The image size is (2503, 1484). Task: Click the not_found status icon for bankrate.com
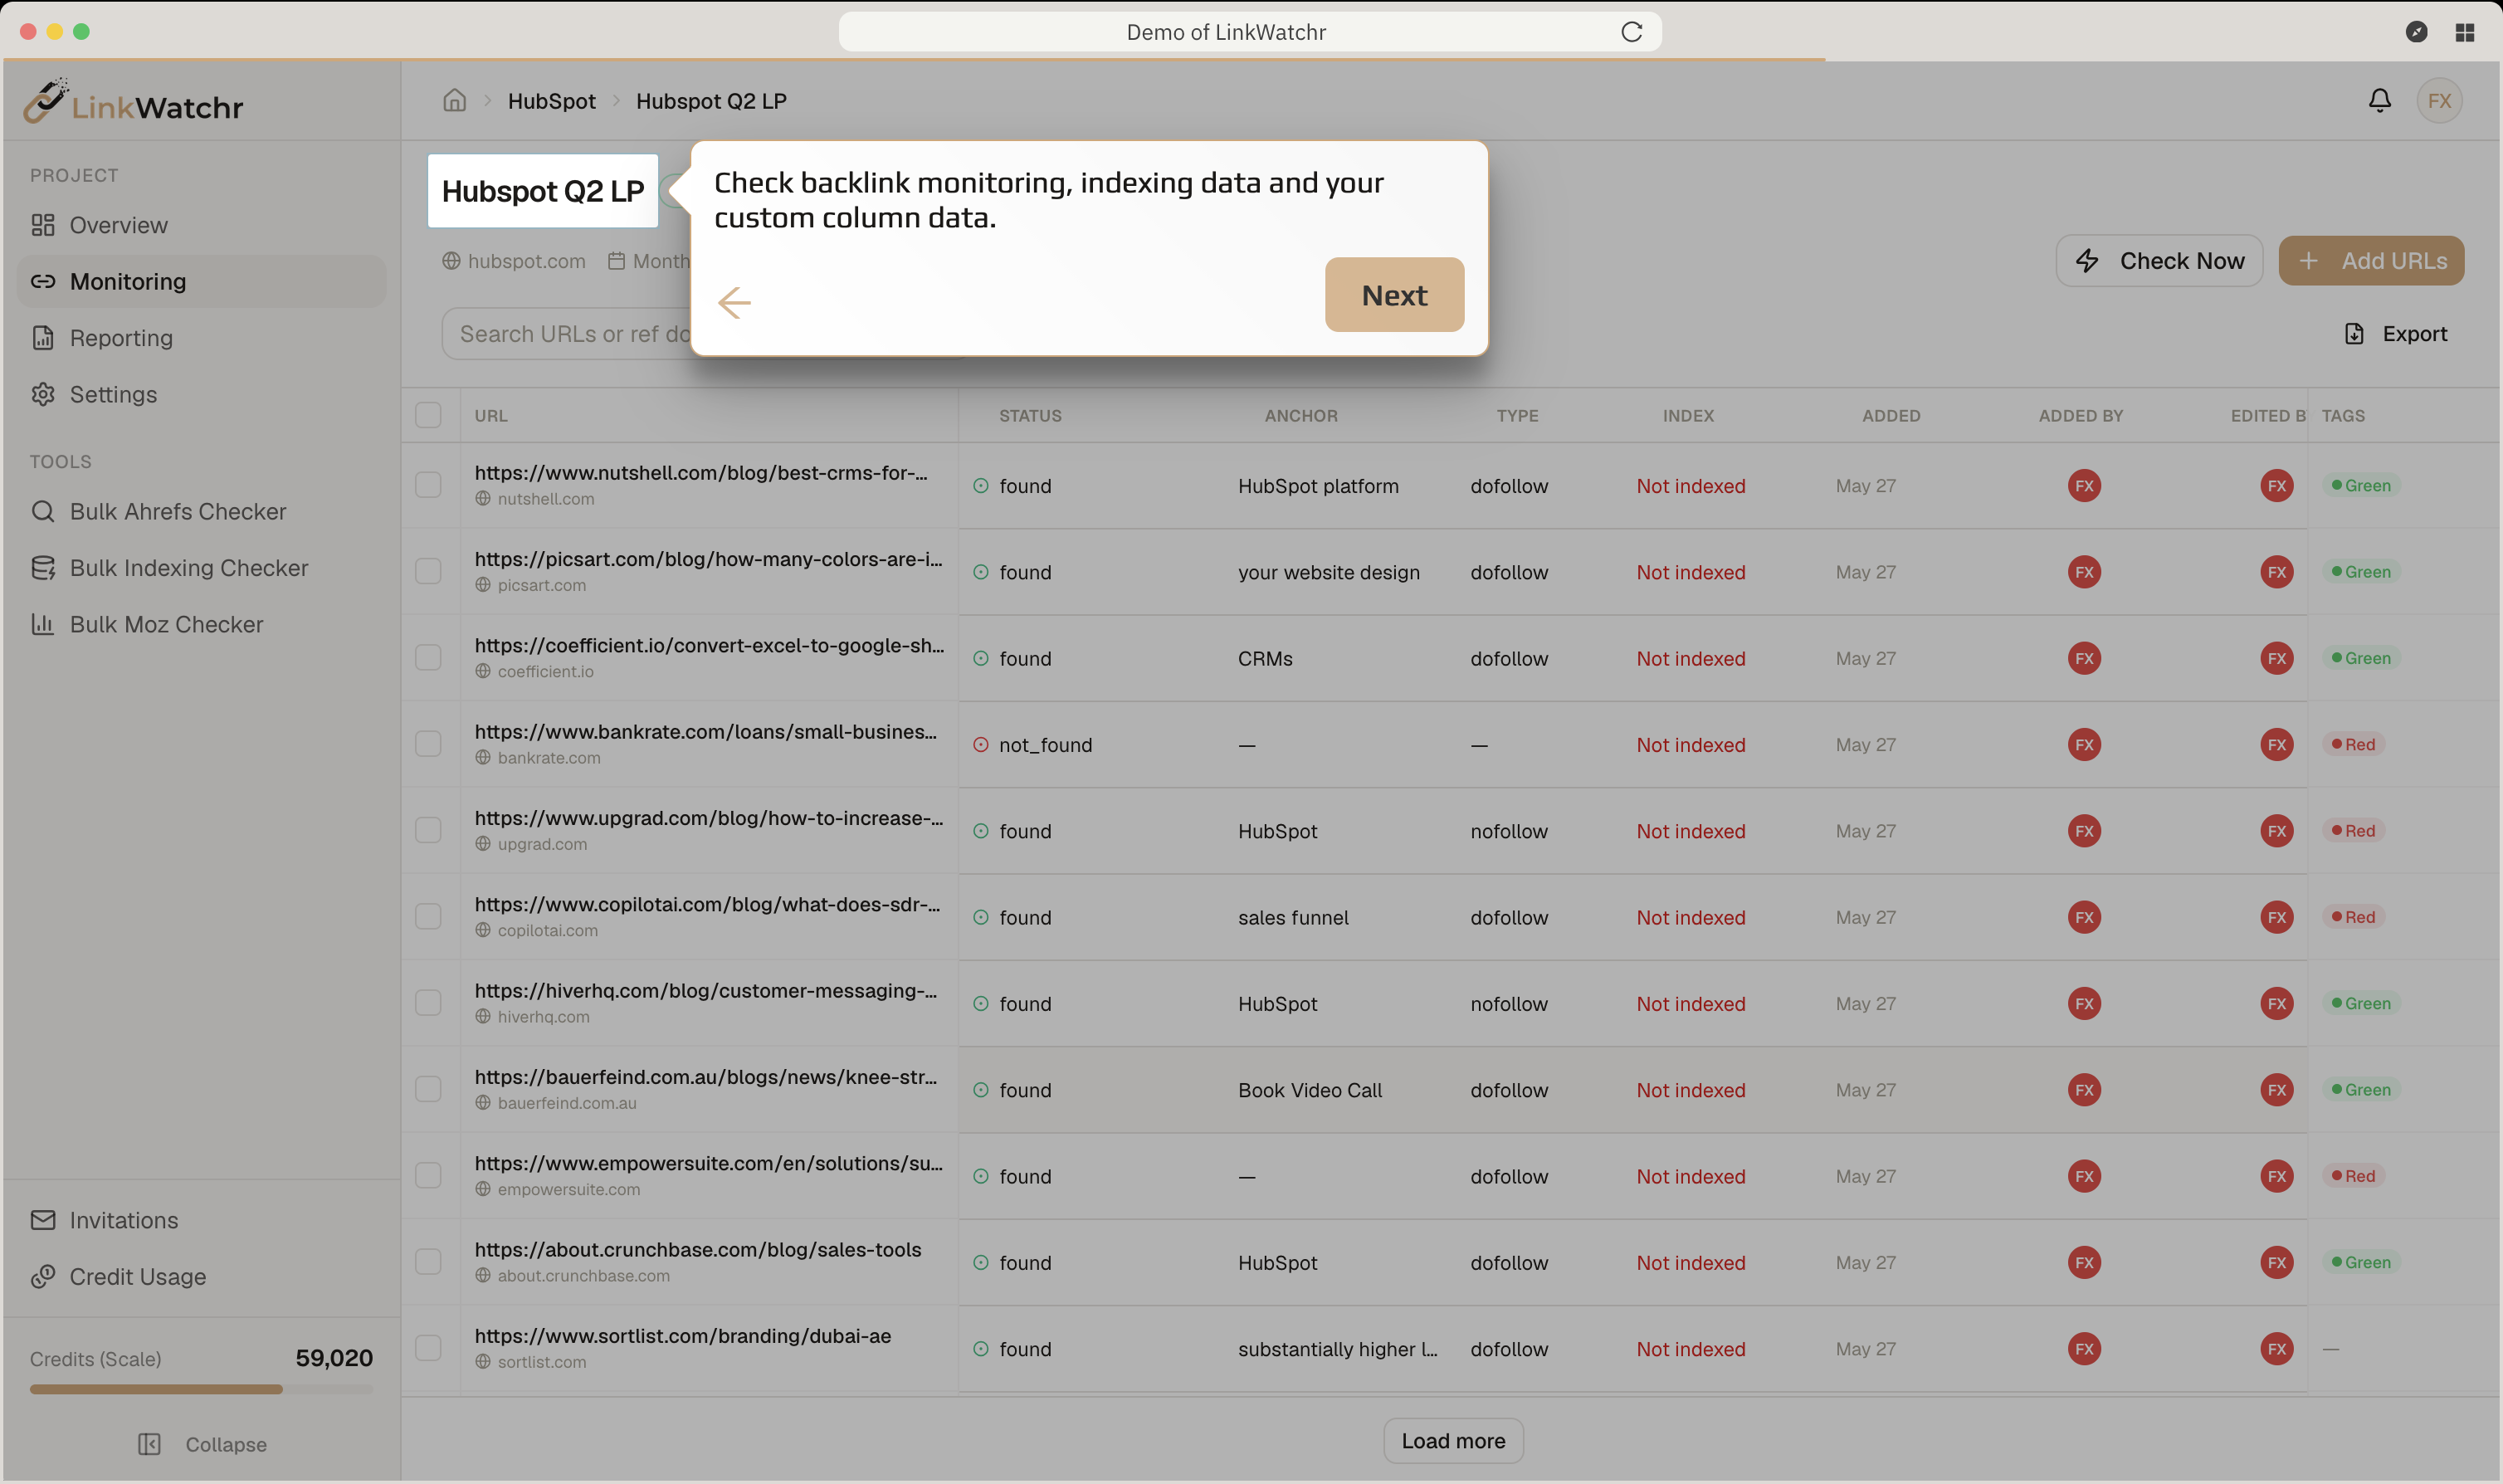click(981, 744)
